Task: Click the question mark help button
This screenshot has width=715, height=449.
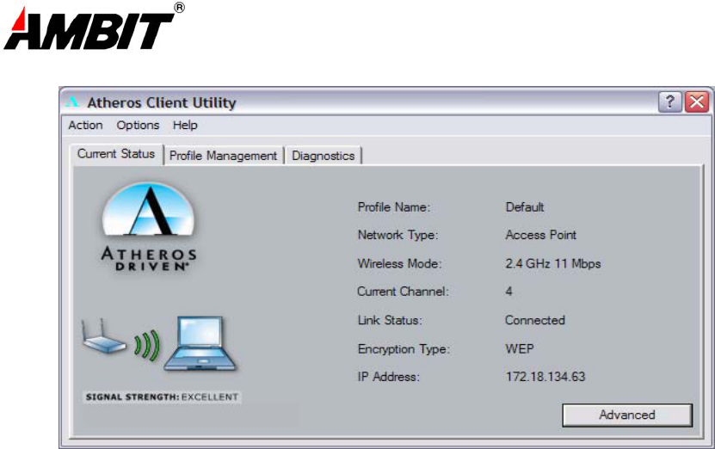Action: (670, 101)
